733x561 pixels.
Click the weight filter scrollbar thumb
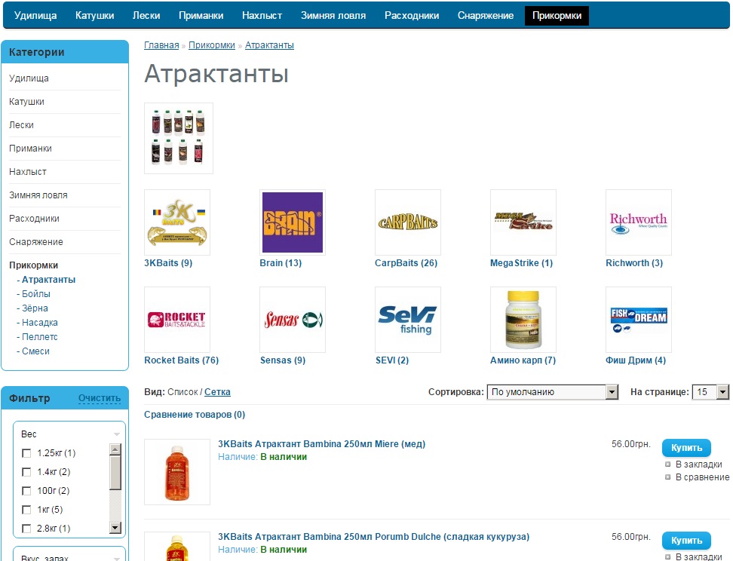115,473
